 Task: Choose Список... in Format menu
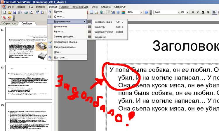click(x=67, y=17)
